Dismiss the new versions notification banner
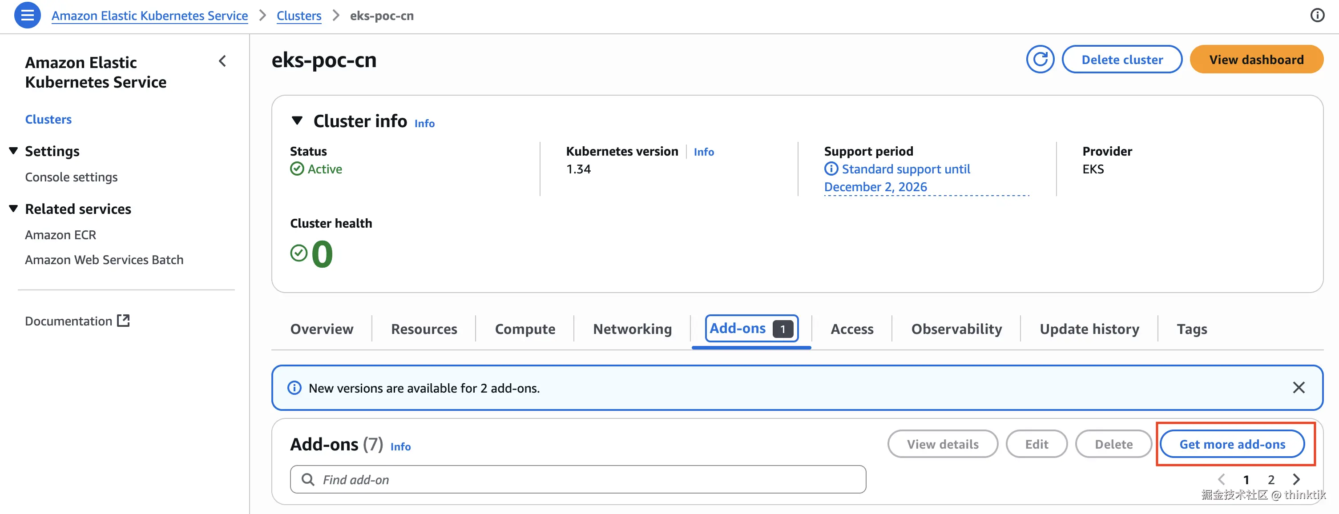This screenshot has width=1339, height=514. pos(1299,388)
